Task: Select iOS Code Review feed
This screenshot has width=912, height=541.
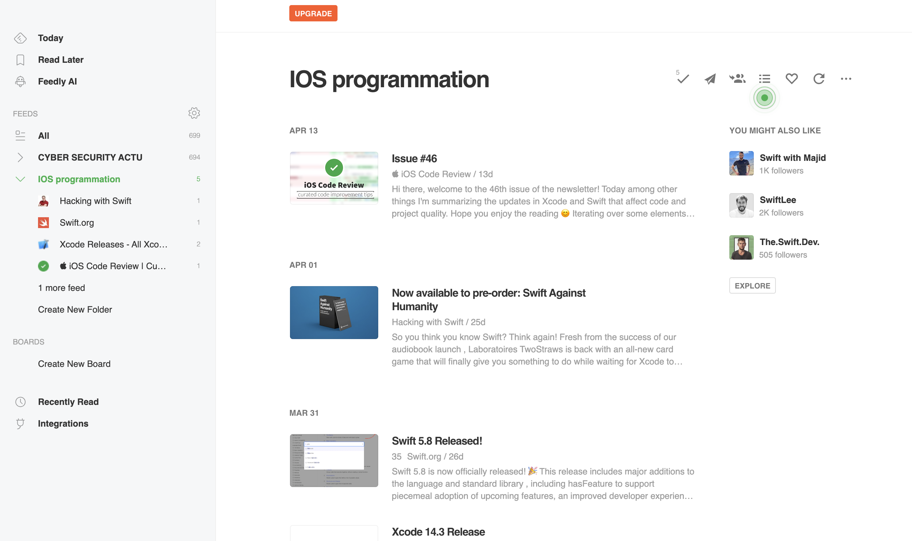Action: [113, 266]
